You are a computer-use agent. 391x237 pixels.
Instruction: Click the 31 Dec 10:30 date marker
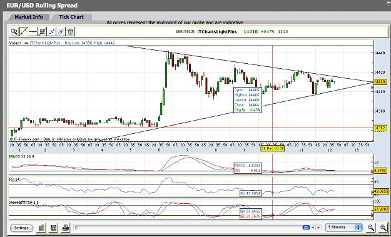click(x=273, y=149)
